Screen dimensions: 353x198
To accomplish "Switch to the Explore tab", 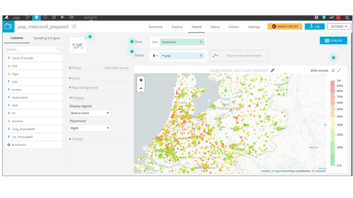I will point(177,27).
